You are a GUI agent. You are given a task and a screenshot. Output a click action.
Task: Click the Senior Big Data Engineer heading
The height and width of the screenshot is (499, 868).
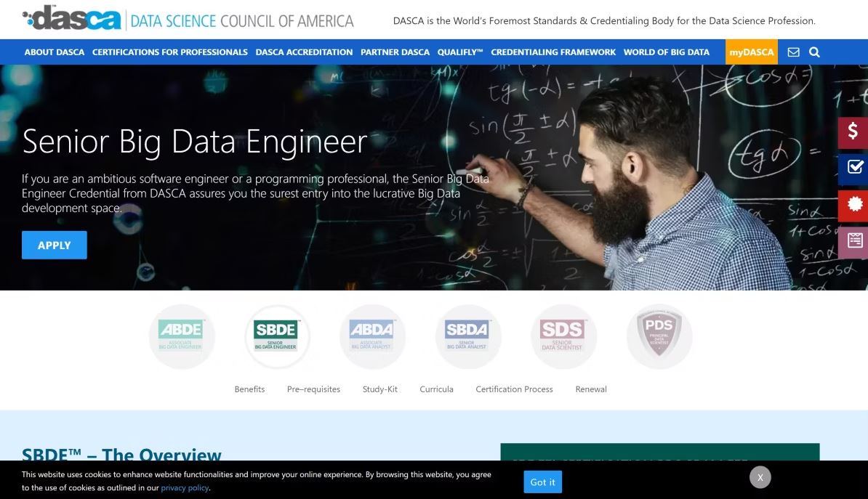[x=194, y=142]
